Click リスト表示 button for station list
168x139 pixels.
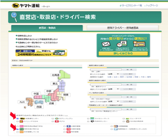pos(128,74)
